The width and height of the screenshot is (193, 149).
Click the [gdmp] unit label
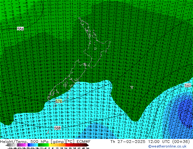pyautogui.click(x=58, y=142)
